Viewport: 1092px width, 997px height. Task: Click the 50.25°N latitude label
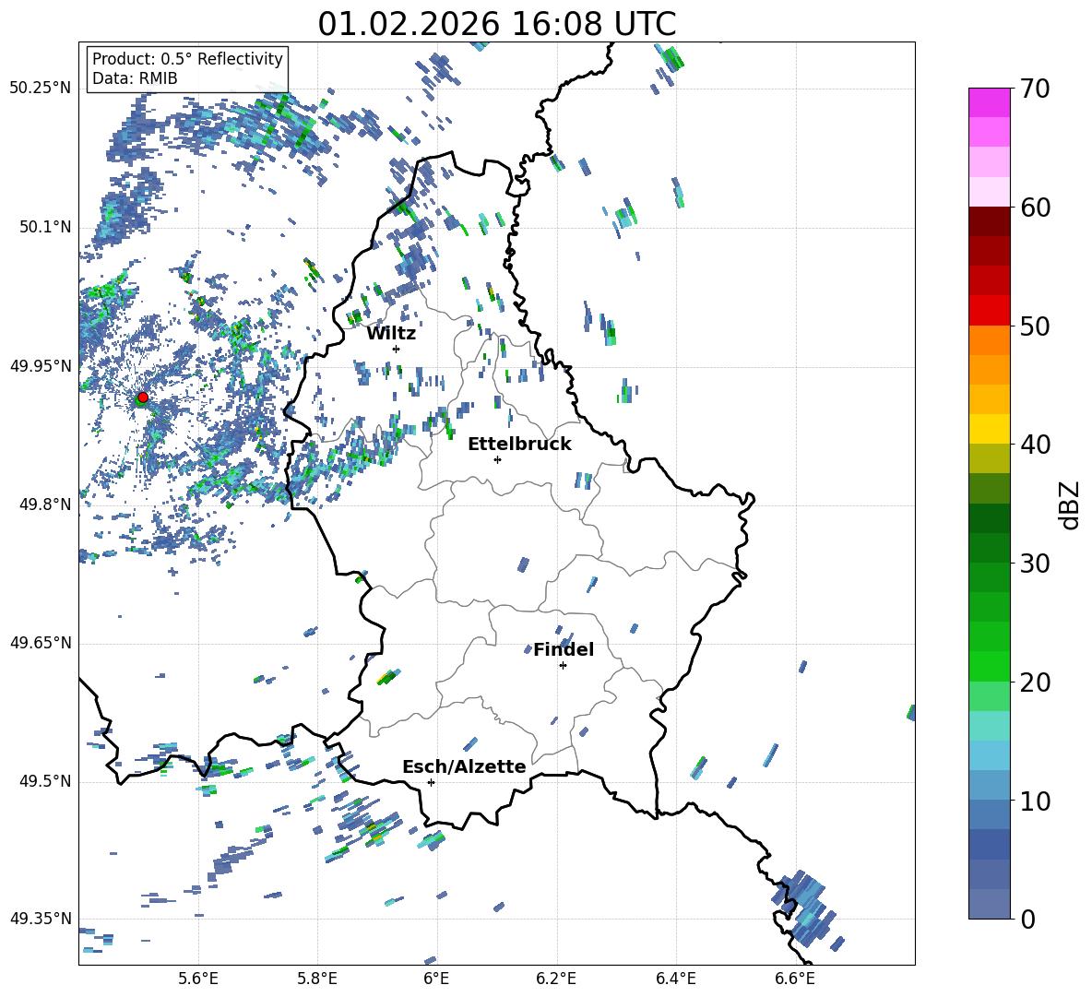(x=41, y=89)
